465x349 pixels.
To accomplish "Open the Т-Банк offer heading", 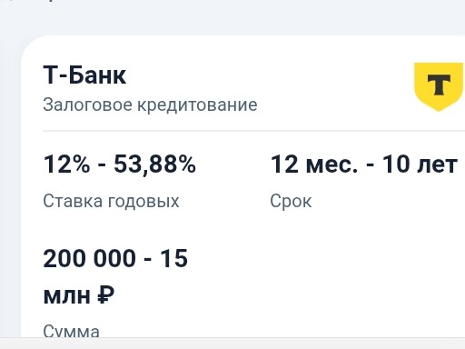I will [84, 75].
